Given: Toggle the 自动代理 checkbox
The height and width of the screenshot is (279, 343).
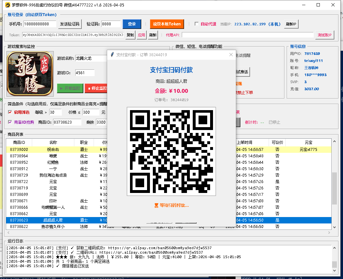Looking at the screenshot, I should tap(197, 24).
